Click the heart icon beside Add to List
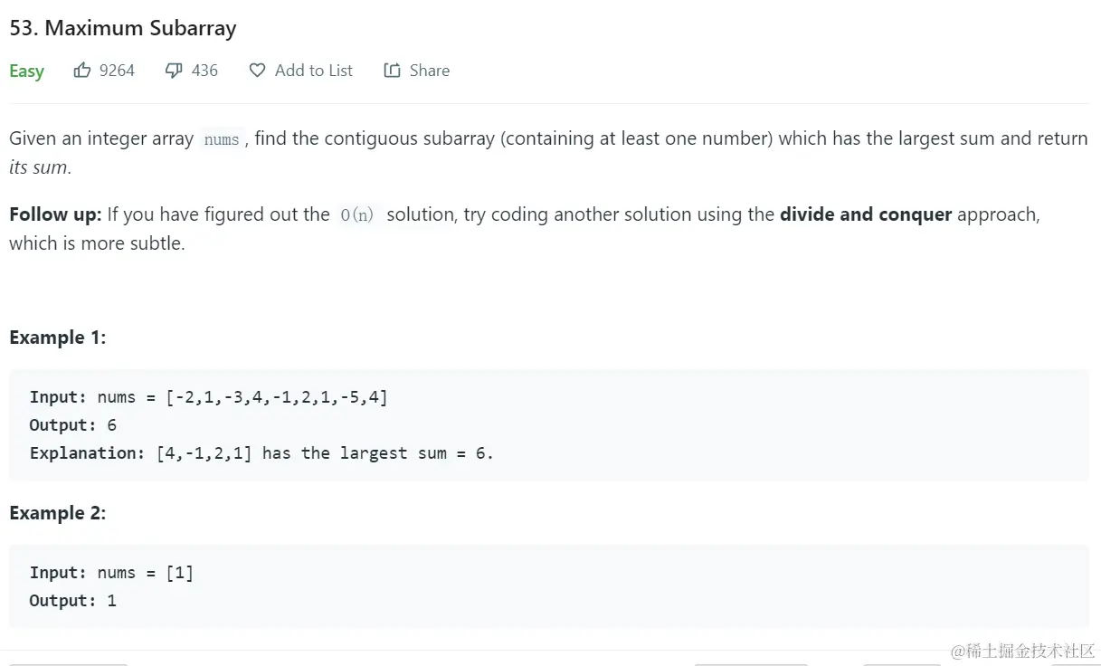 (x=257, y=70)
